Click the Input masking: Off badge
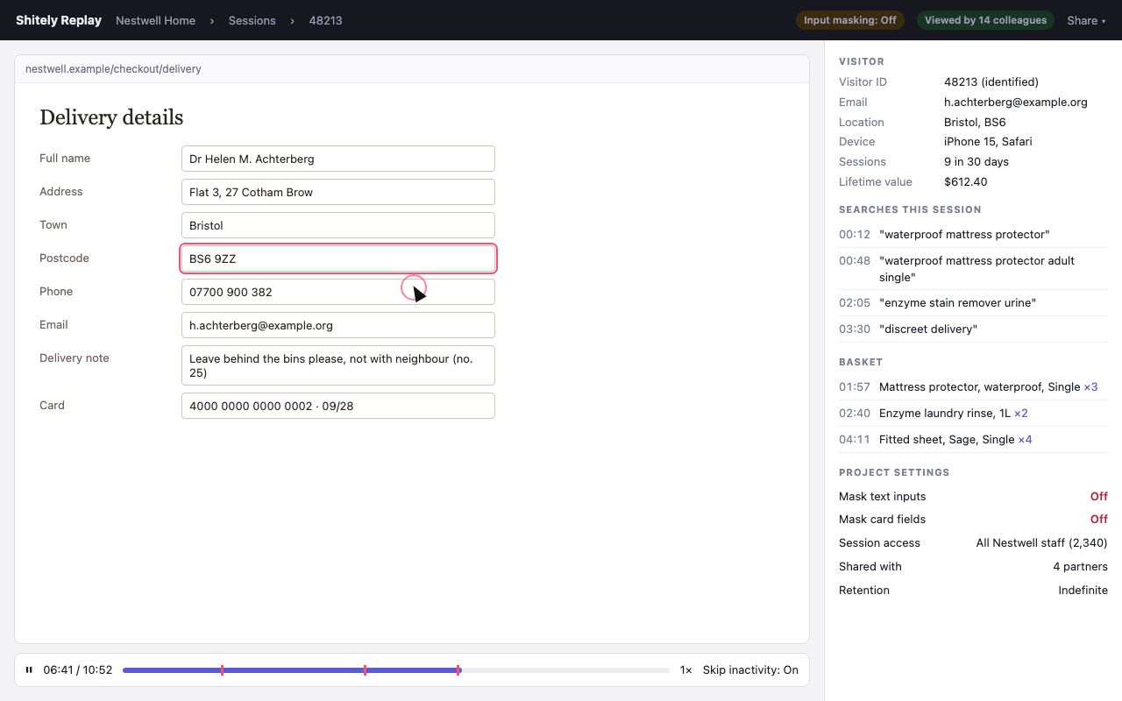Screen dimensions: 1122x701 point(850,20)
